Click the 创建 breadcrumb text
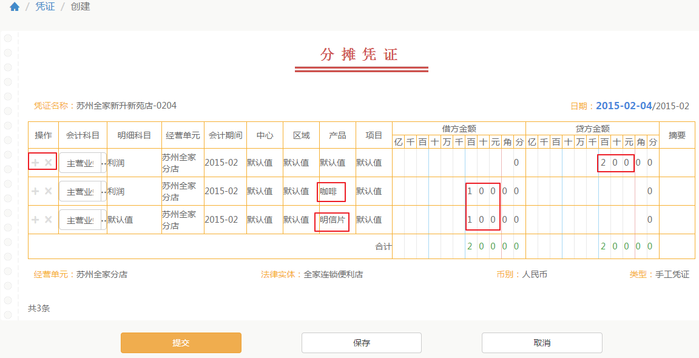This screenshot has height=358, width=699. coord(80,7)
